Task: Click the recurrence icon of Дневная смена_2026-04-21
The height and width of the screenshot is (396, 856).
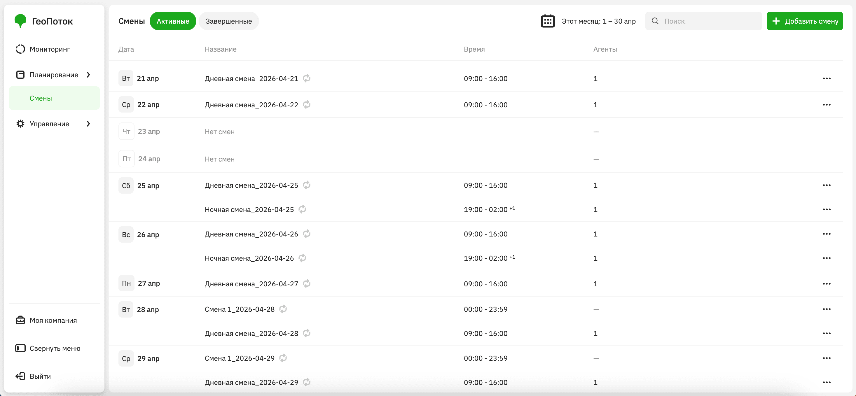Action: [x=307, y=78]
